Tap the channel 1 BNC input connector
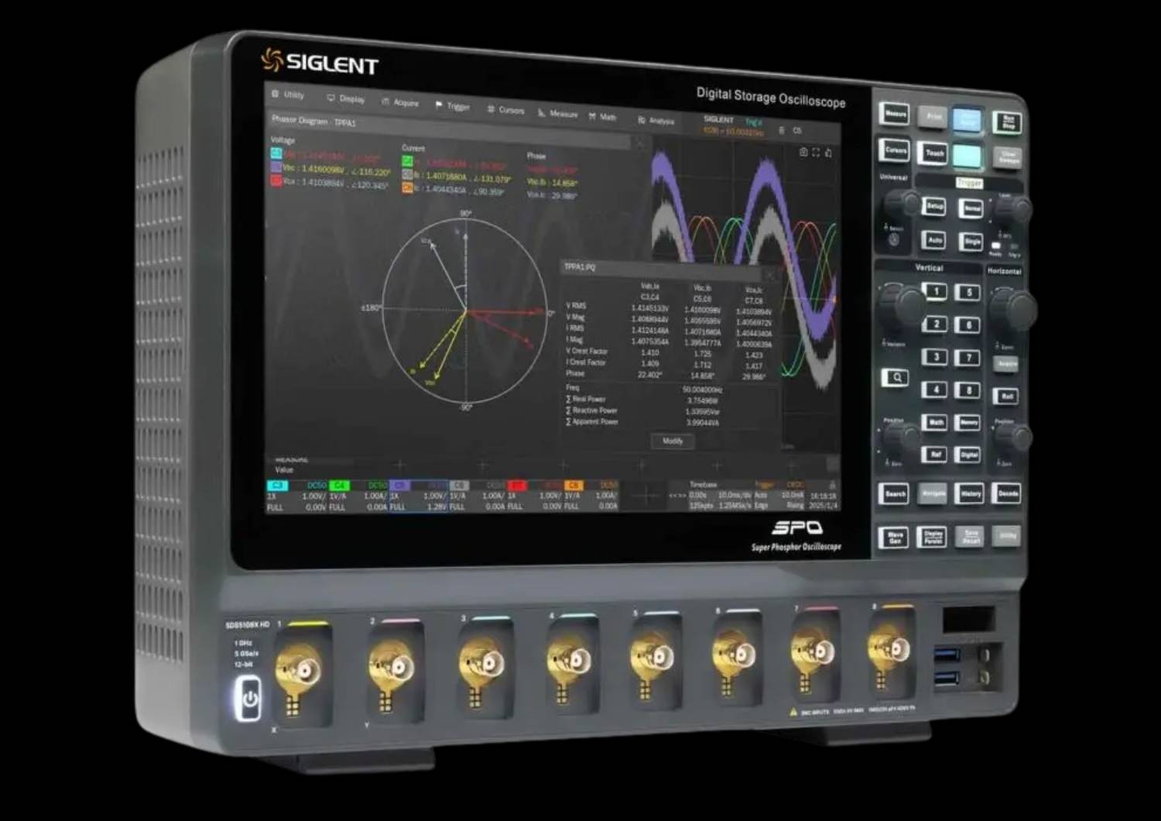The width and height of the screenshot is (1161, 821). pos(300,668)
